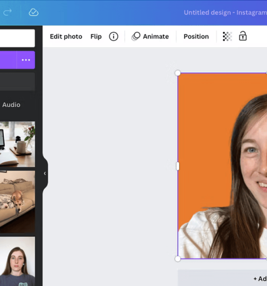Click the redo arrow icon

tap(8, 12)
